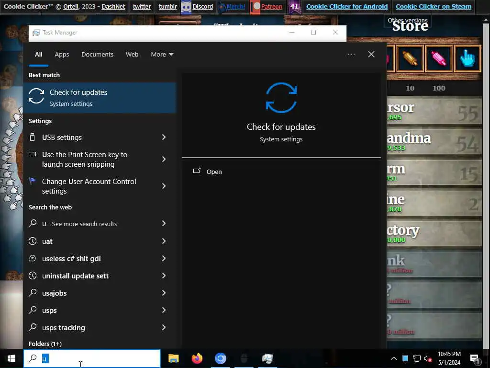
Task: Buy the cyan cursor upgrade in Store
Action: [x=467, y=58]
